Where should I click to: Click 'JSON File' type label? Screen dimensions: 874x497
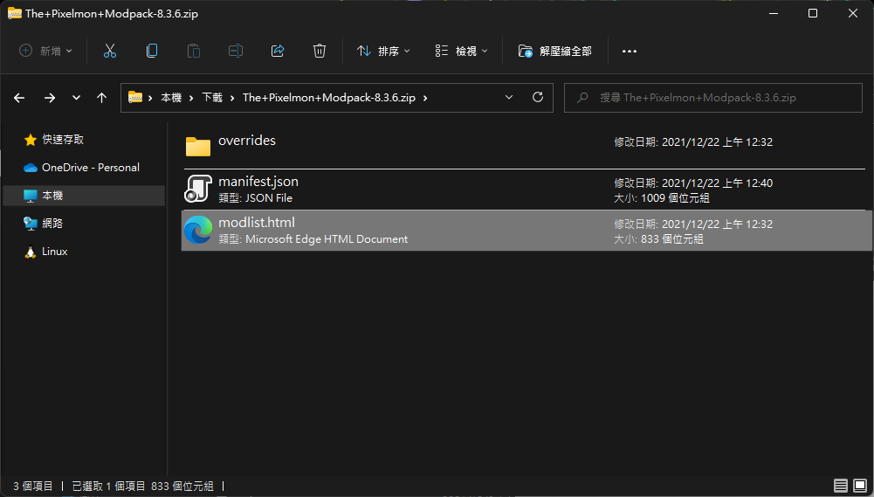[269, 198]
